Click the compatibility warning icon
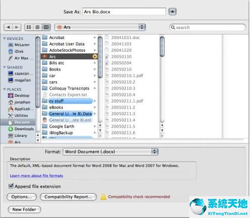The width and height of the screenshot is (250, 218). (103, 197)
